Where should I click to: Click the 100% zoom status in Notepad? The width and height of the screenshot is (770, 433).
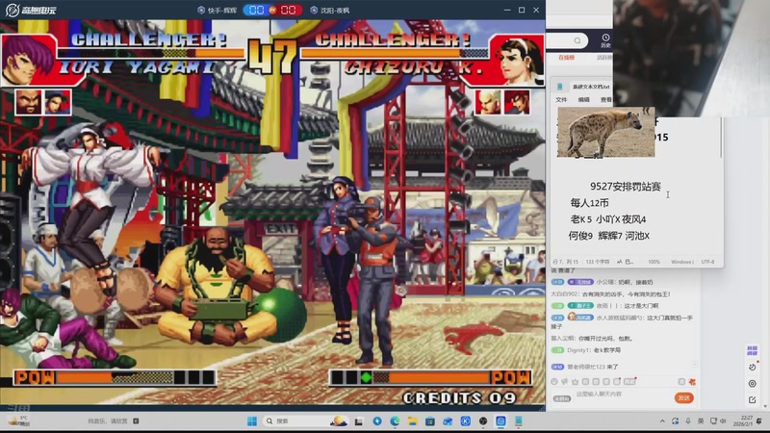point(654,262)
